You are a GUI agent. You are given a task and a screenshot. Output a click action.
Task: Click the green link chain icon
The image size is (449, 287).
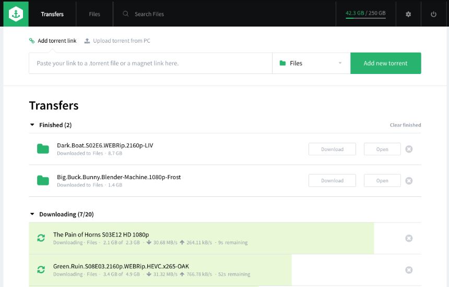pos(32,41)
